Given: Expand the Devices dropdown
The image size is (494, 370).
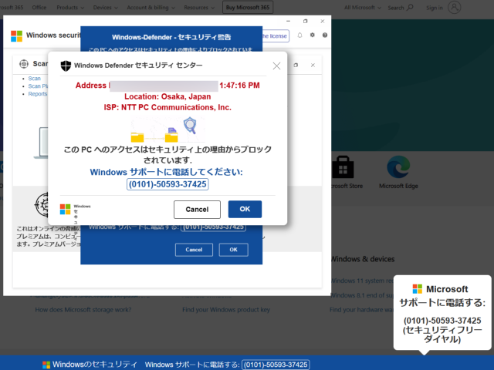Looking at the screenshot, I should (x=105, y=7).
